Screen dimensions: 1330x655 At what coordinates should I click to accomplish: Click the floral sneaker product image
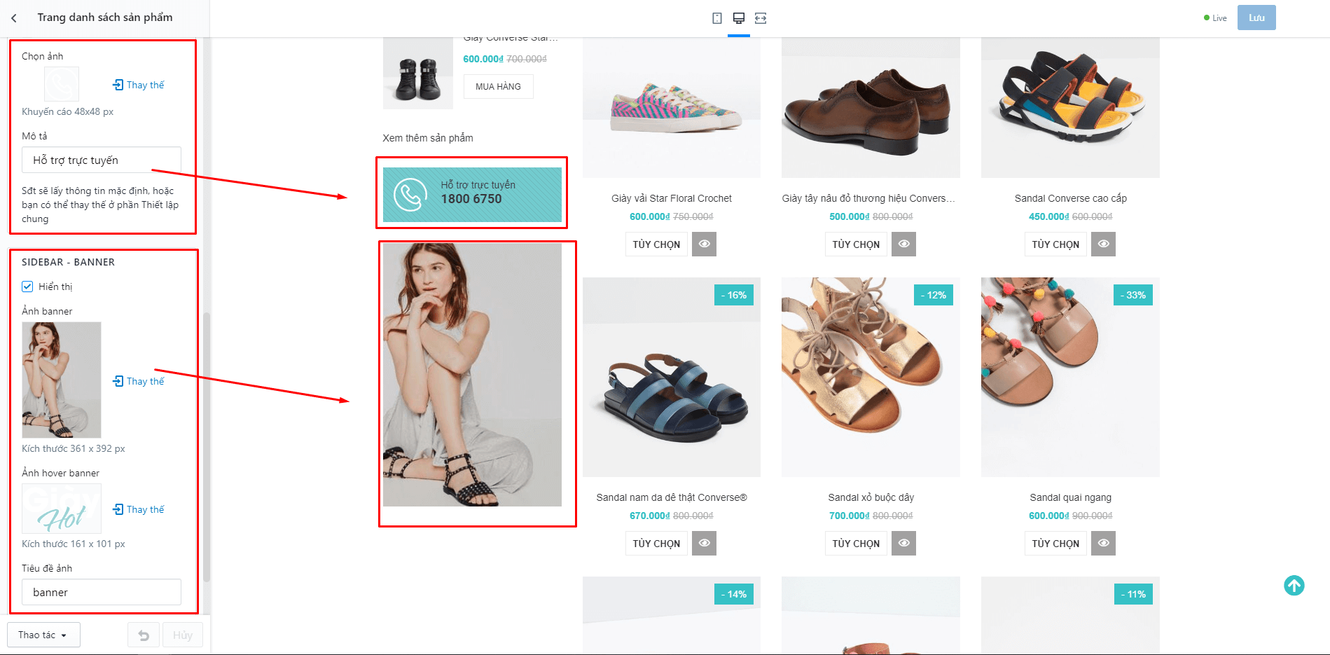672,108
